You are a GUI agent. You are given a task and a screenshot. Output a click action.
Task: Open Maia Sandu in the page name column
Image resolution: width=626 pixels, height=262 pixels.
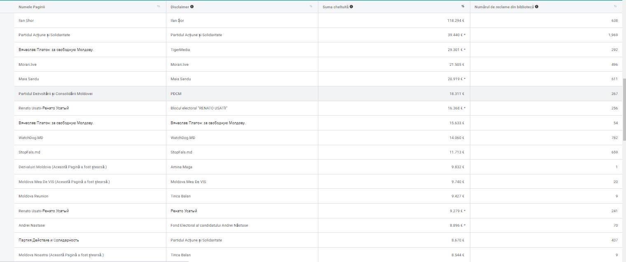29,79
